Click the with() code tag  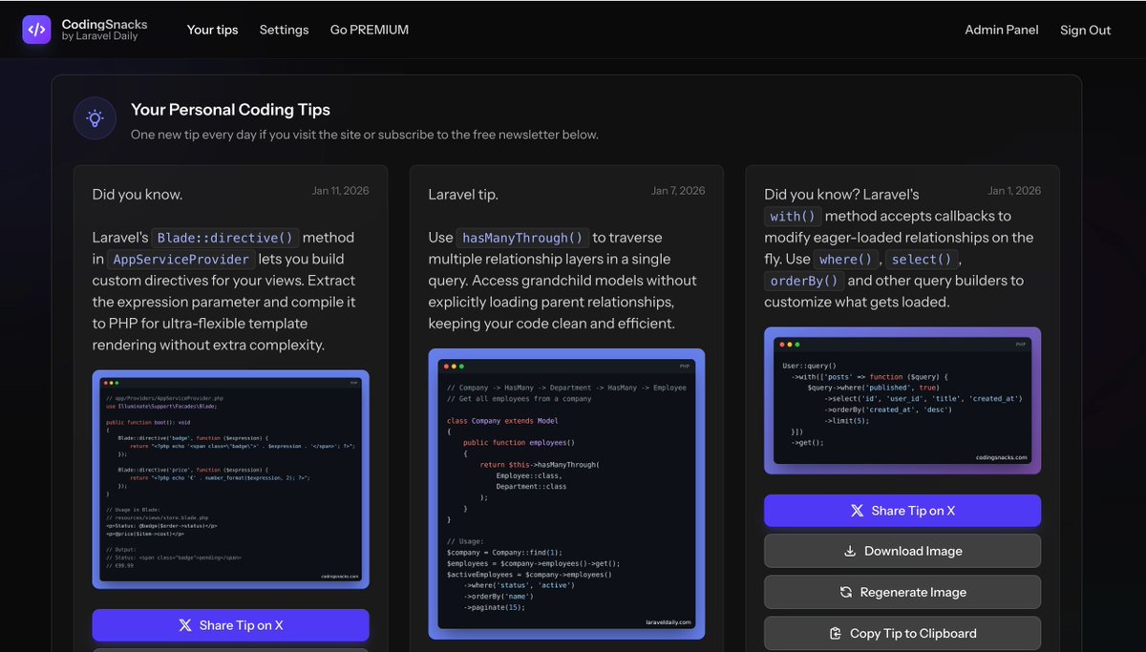pos(793,217)
